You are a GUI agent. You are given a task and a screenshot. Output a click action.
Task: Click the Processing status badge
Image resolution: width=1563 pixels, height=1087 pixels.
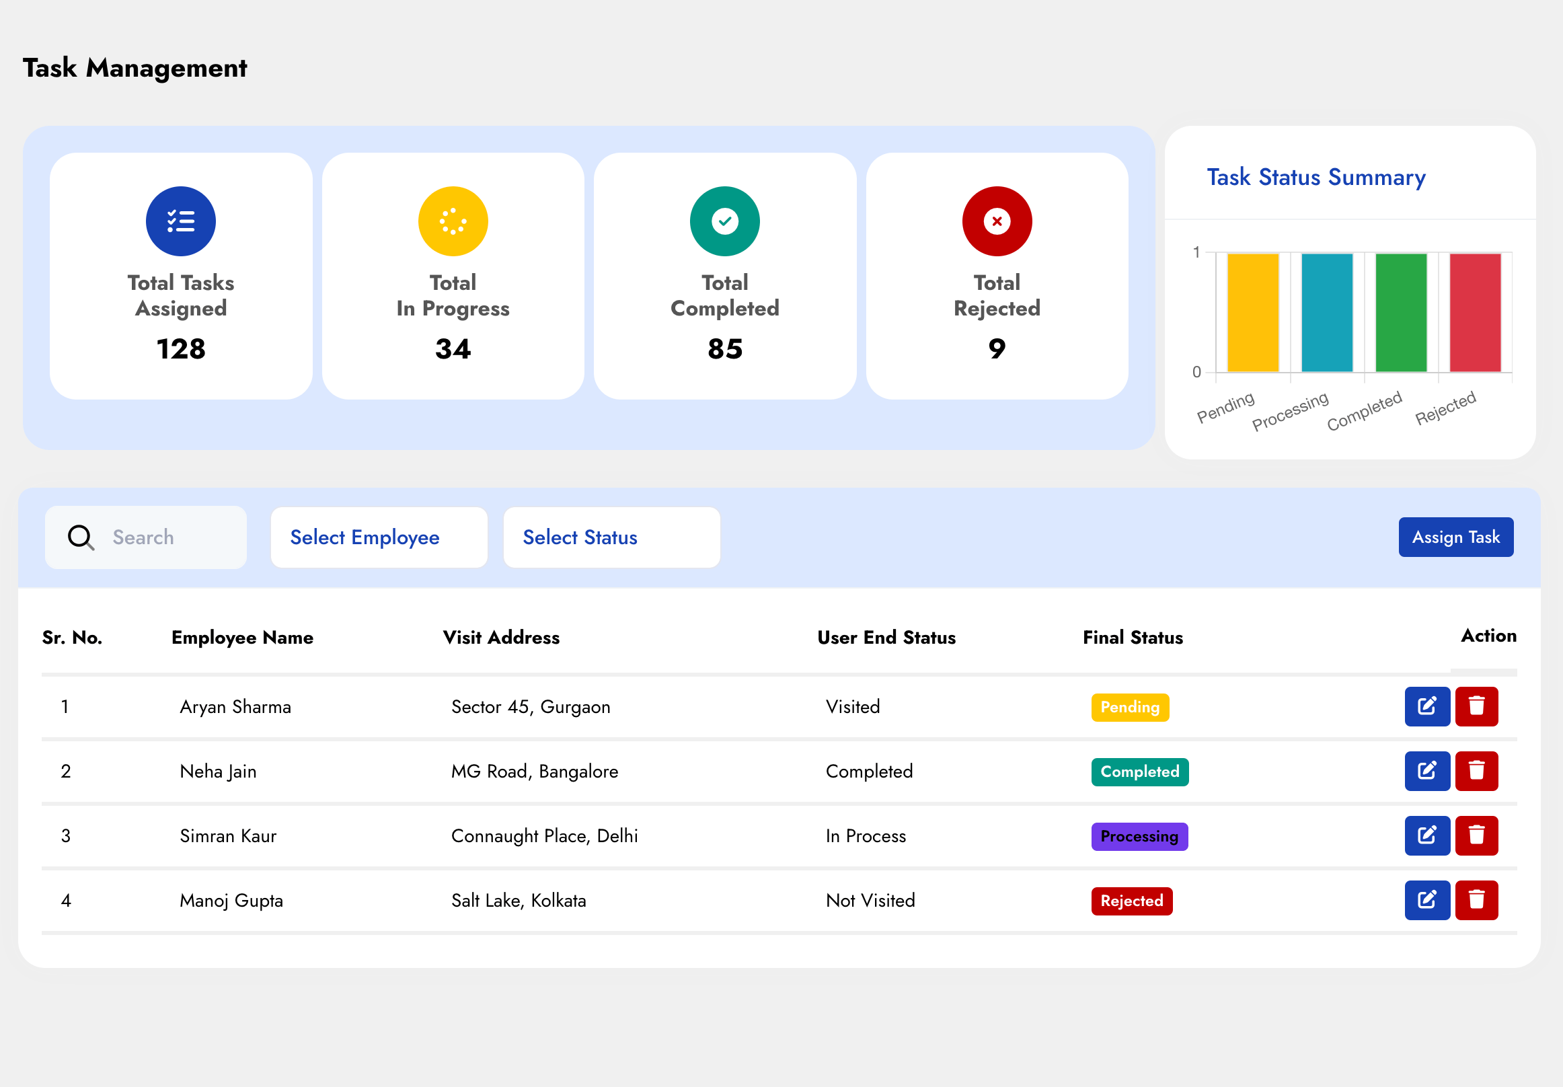(1139, 837)
